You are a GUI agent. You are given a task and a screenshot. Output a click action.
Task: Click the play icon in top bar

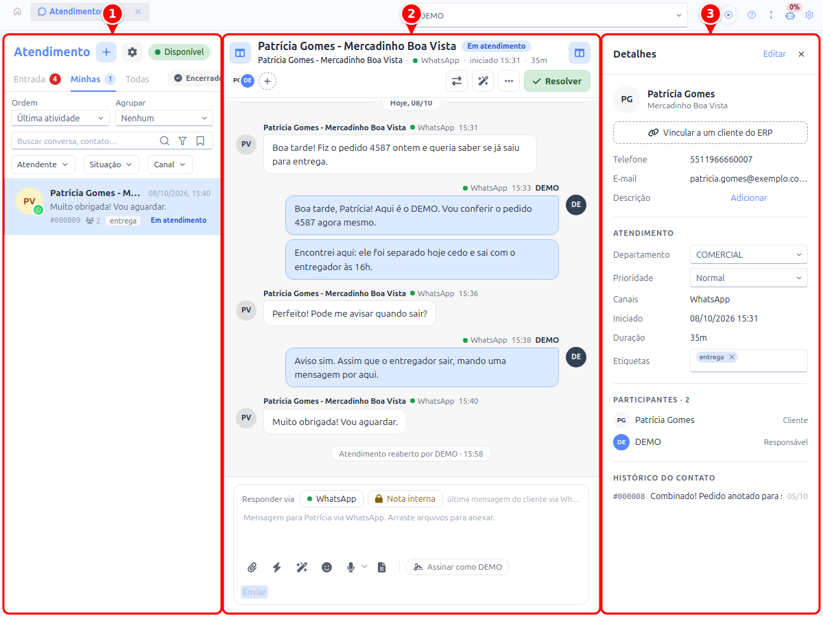tap(729, 14)
